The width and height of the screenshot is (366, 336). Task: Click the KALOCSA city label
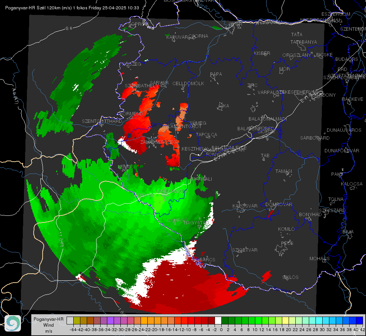coord(351,184)
